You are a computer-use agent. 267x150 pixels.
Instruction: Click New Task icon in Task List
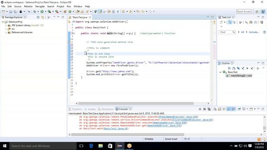click(x=221, y=22)
